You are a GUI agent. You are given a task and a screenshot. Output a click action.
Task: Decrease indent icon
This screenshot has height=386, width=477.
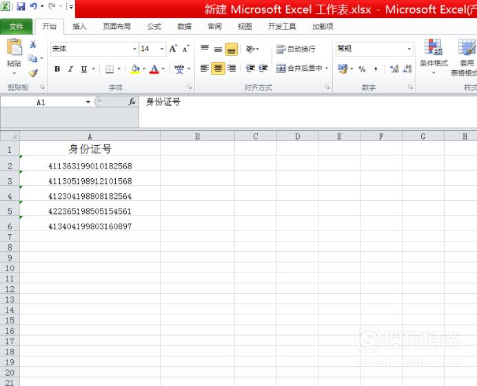(x=250, y=68)
